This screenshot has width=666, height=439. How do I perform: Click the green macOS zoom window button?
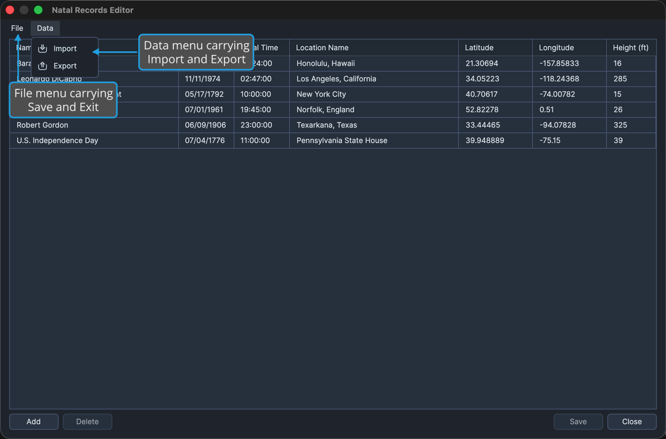pyautogui.click(x=38, y=10)
